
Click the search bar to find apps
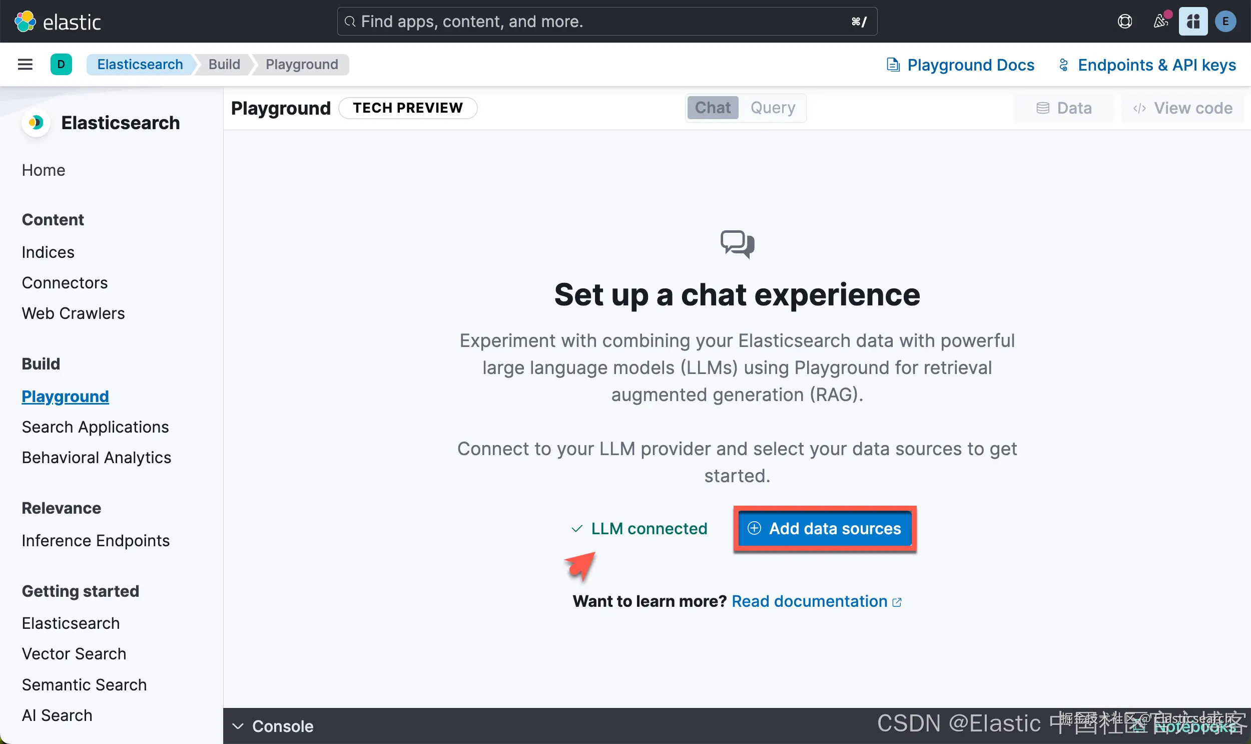606,22
